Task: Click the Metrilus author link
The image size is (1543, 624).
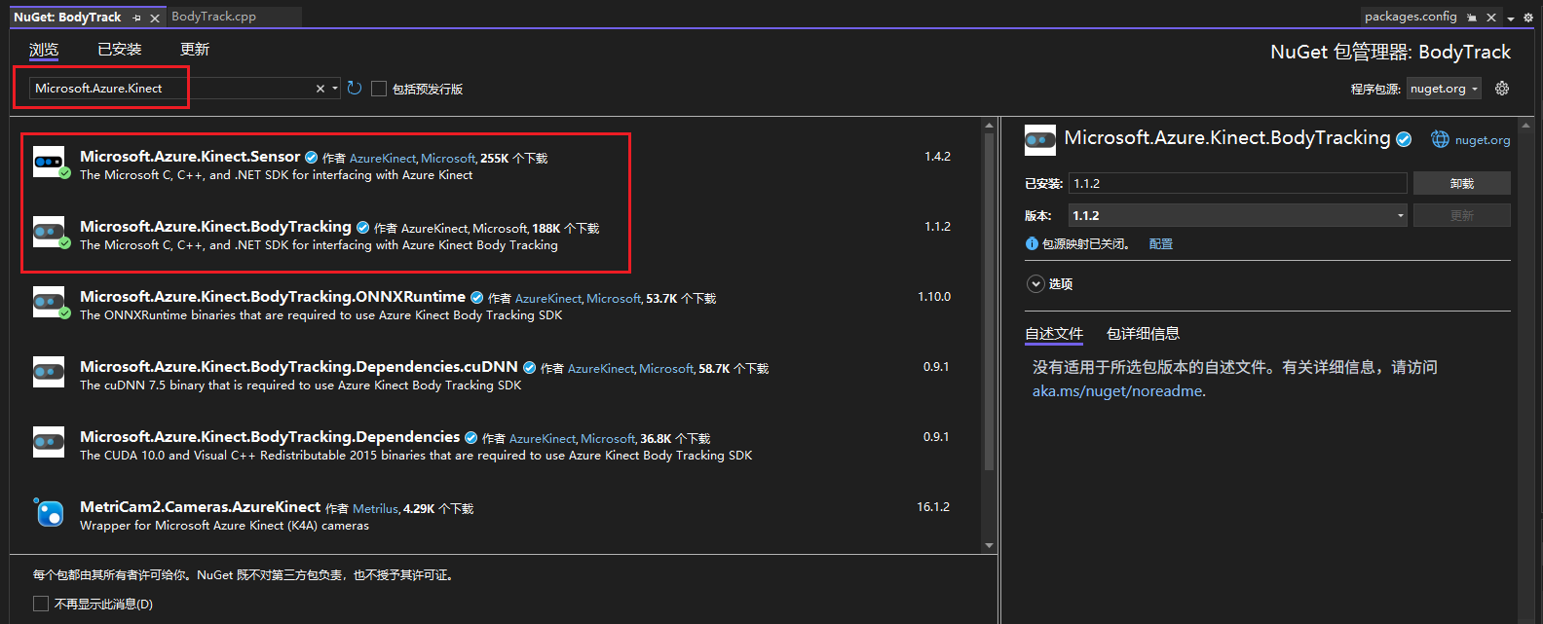Action: pyautogui.click(x=375, y=508)
